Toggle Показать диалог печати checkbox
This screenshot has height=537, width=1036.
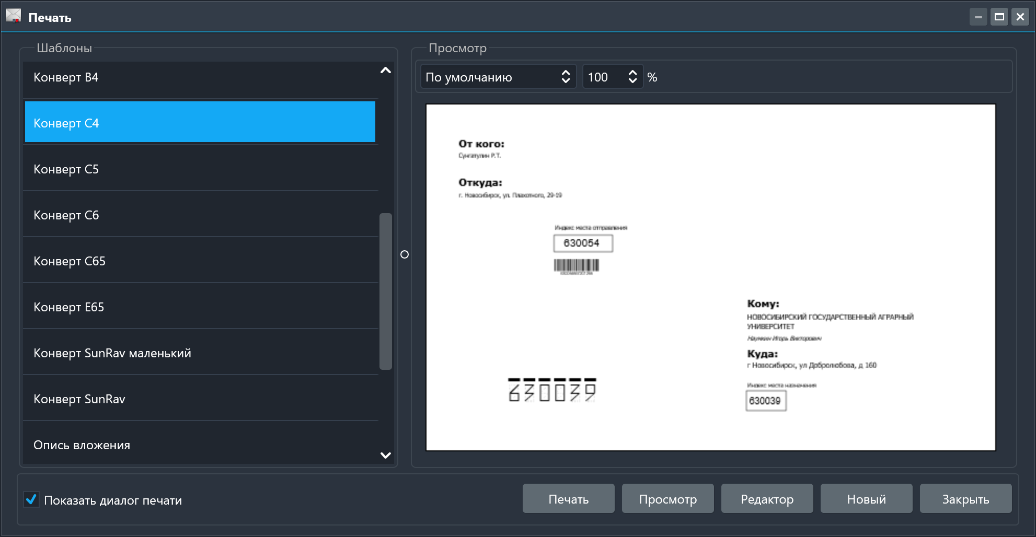click(x=31, y=499)
